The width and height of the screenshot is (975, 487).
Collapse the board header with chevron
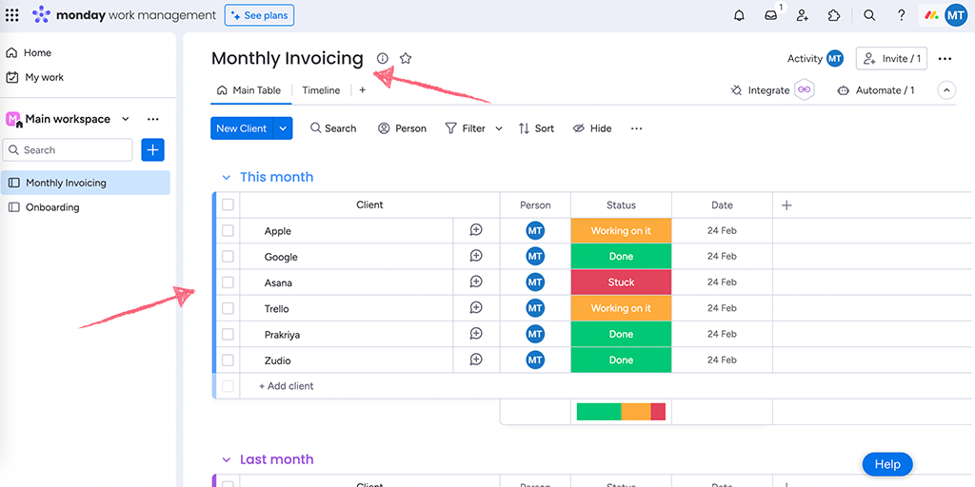click(x=946, y=90)
